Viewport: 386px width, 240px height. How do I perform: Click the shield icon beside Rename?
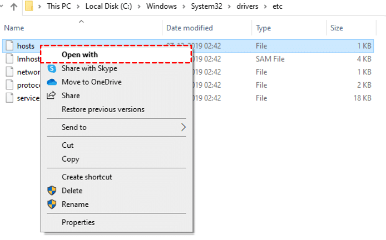(x=51, y=204)
